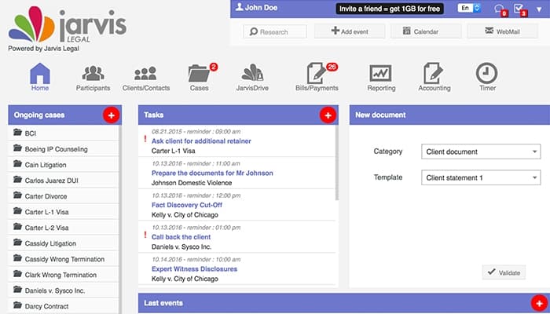Open the Cases folder icon
This screenshot has width=550, height=314.
pyautogui.click(x=200, y=74)
